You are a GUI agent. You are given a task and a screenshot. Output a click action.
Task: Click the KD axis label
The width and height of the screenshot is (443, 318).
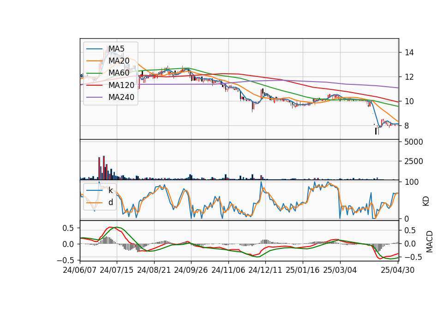tap(426, 201)
